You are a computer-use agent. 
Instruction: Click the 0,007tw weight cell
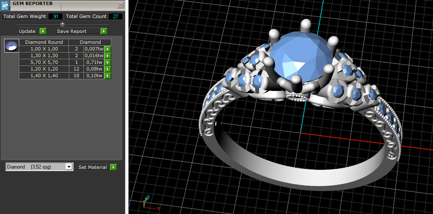click(x=94, y=49)
